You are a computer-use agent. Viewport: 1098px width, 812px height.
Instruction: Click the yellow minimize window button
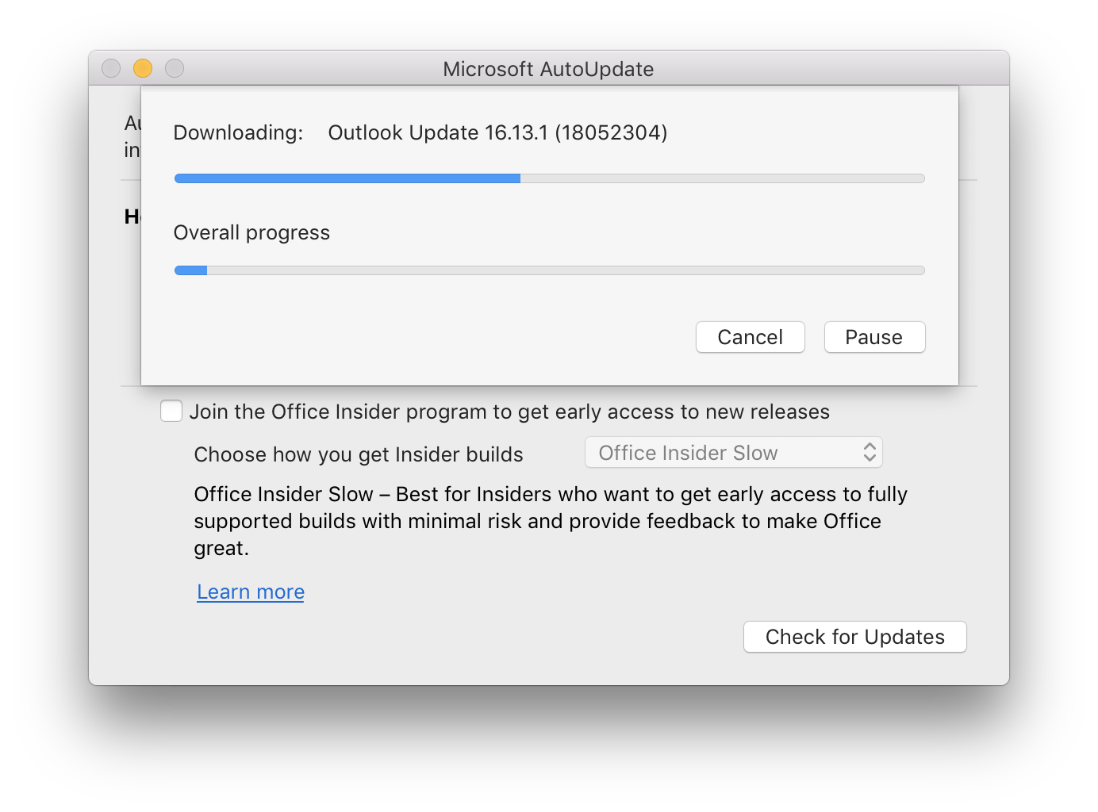143,68
